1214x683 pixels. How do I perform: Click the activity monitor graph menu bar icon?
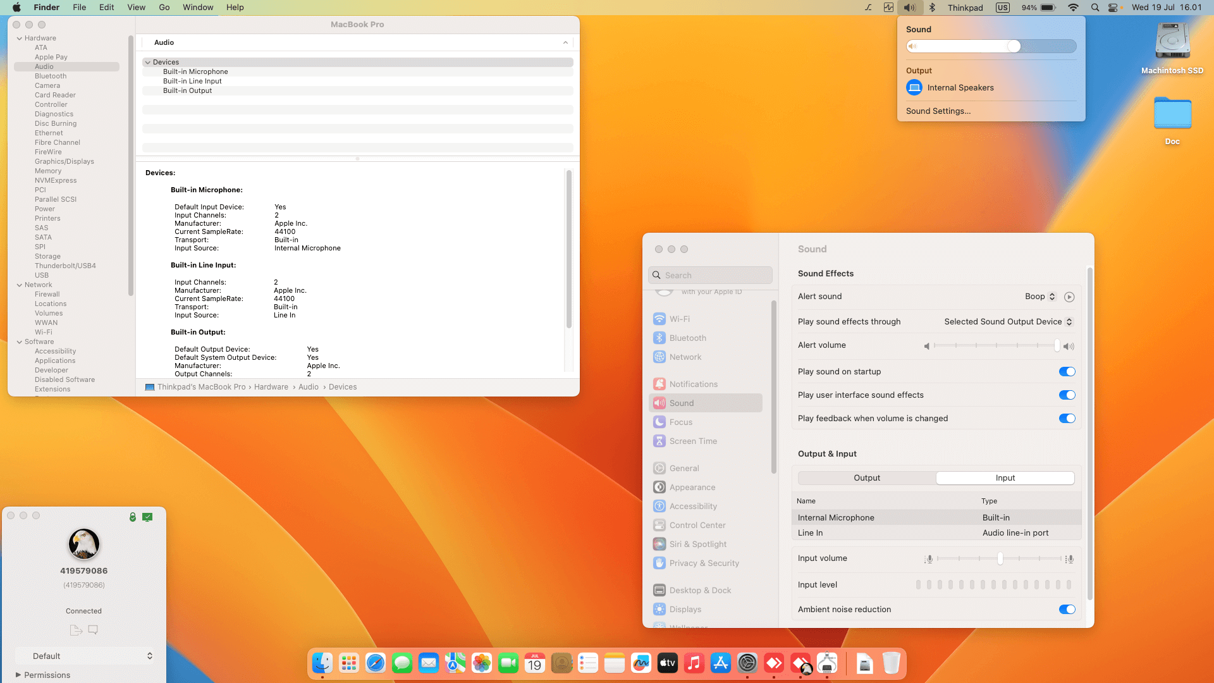(x=888, y=8)
